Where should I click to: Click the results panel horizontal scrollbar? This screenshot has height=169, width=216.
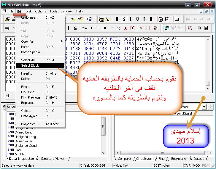pos(163,153)
